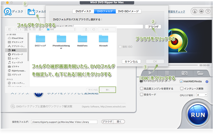
Task: Enable 安全モード checkbox
Action: tap(142, 95)
